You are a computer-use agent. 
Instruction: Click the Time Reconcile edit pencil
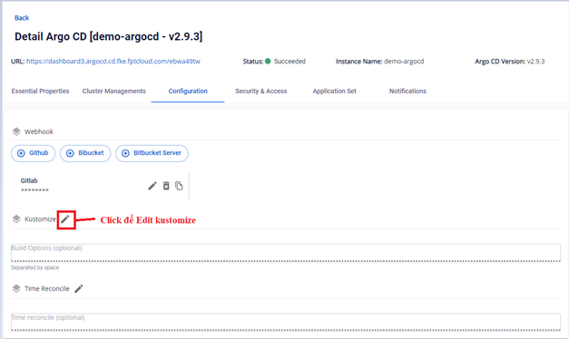[x=79, y=288]
